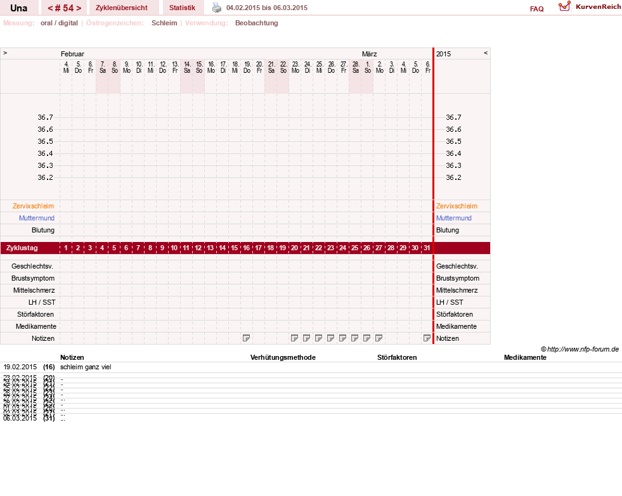Image resolution: width=622 pixels, height=496 pixels.
Task: Expand chart using top-left > arrow
Action: pyautogui.click(x=5, y=53)
